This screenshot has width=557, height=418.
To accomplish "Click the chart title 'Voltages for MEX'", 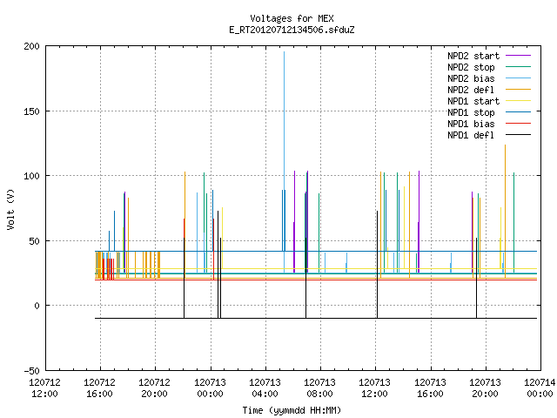I will pyautogui.click(x=292, y=18).
